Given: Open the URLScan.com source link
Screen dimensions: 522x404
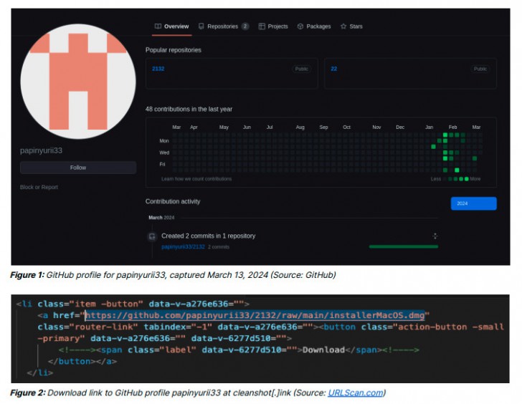Looking at the screenshot, I should (355, 393).
